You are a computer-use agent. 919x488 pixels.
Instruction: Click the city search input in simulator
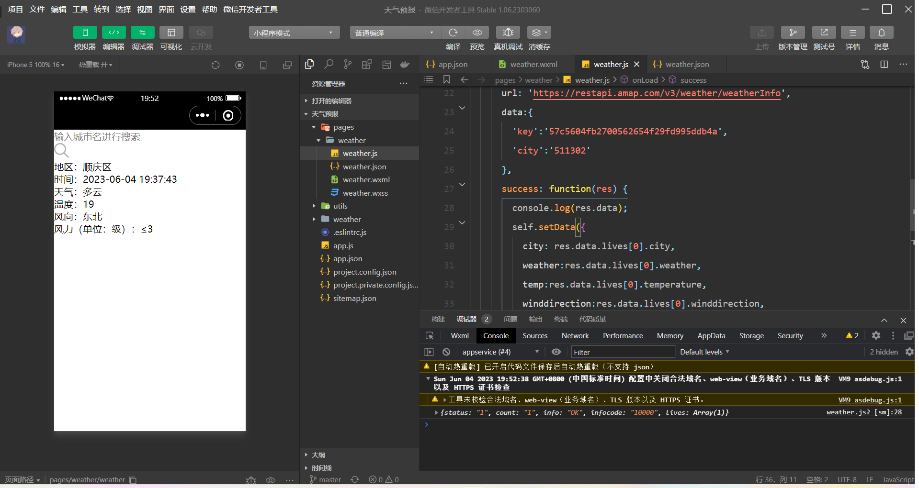pos(149,137)
